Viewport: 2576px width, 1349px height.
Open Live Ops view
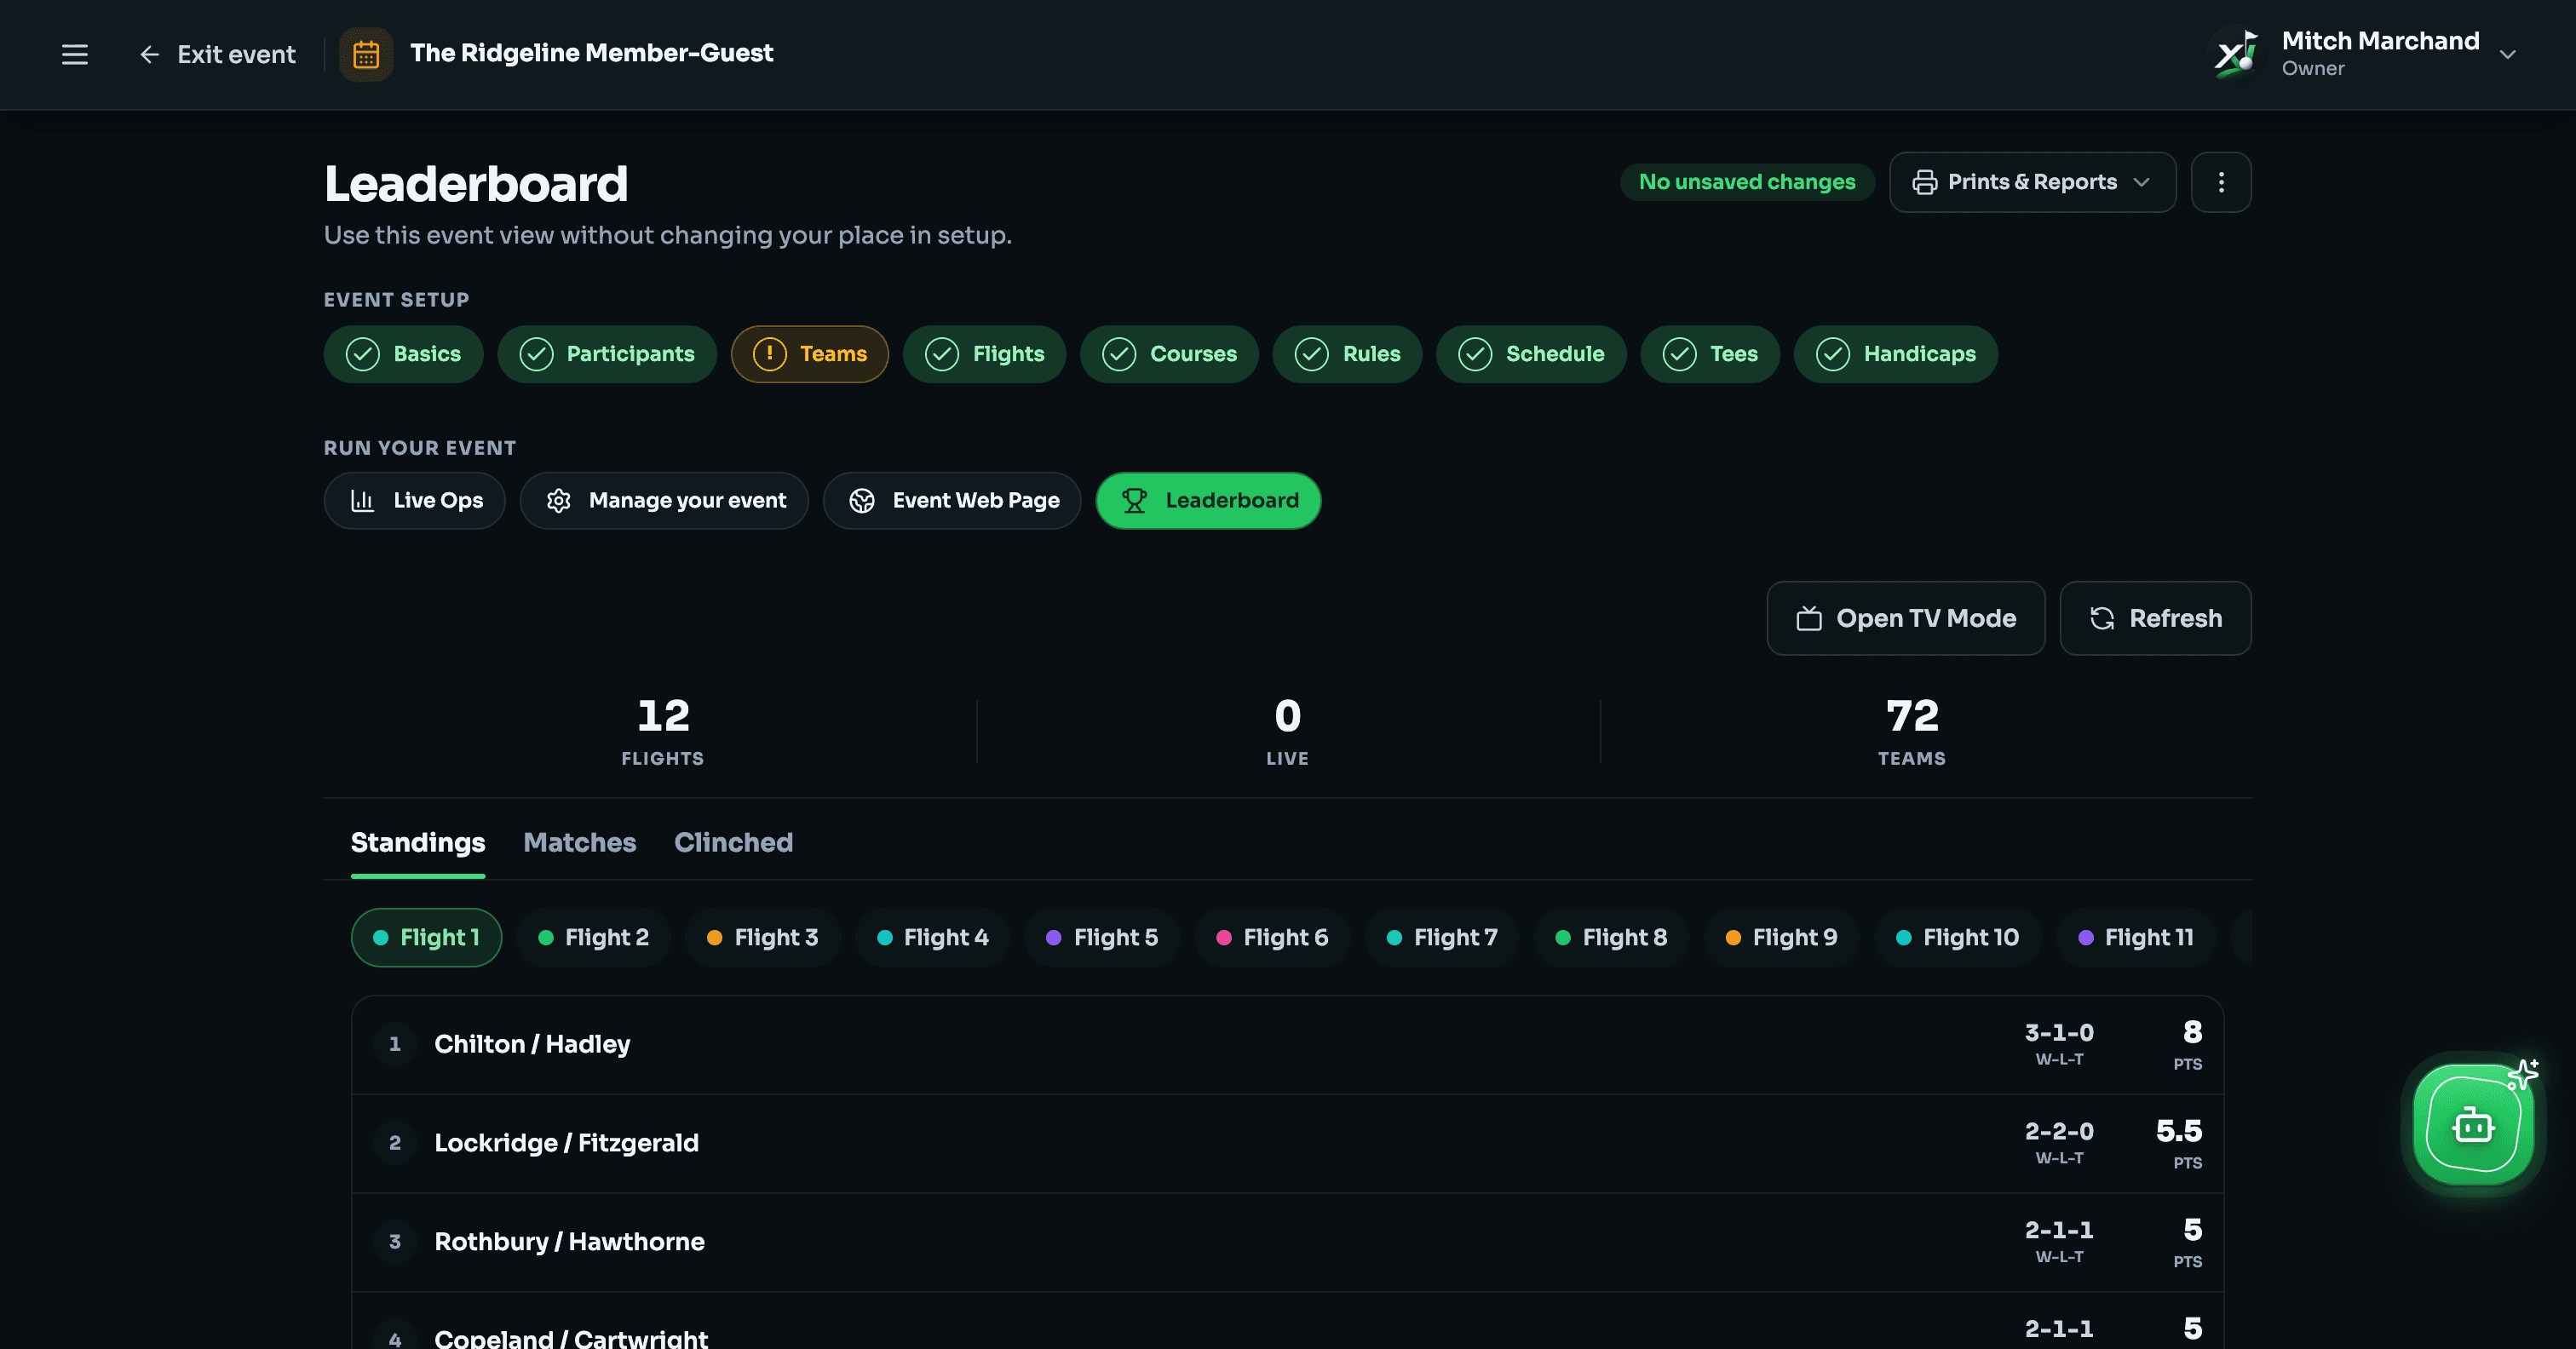415,501
